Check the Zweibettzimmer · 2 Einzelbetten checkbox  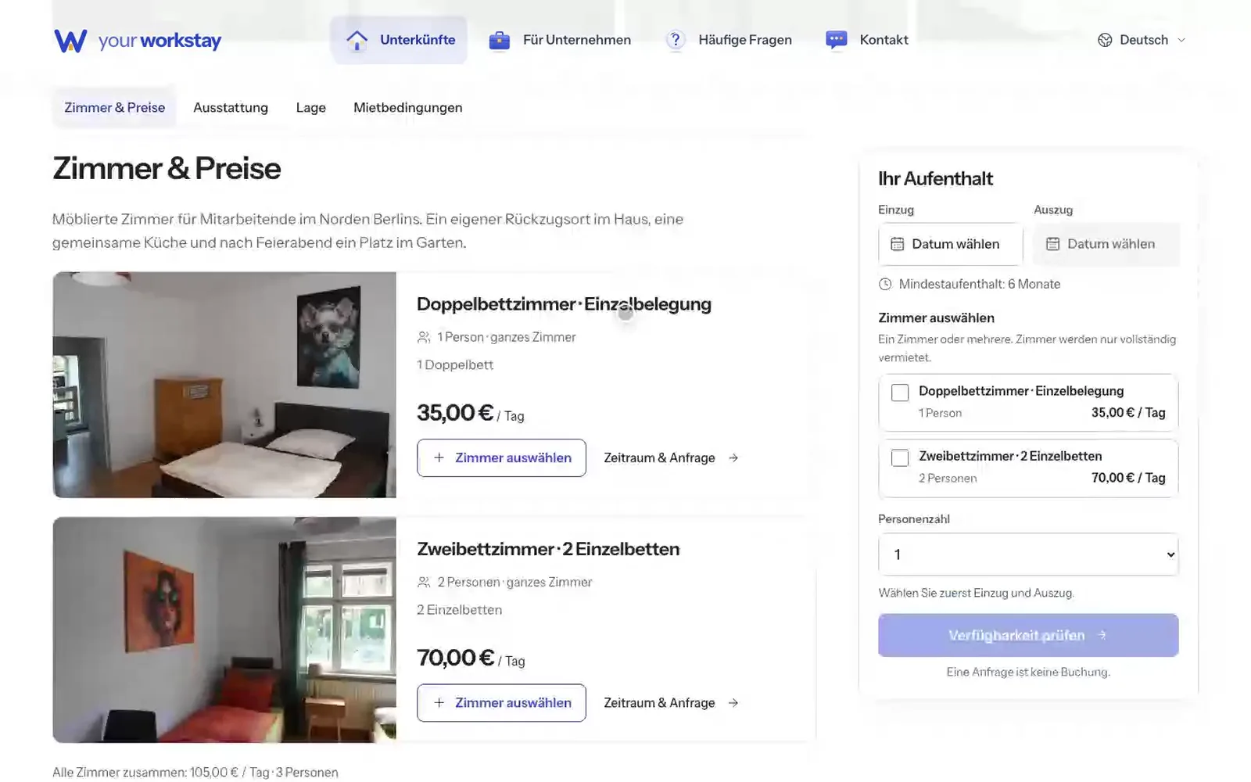click(900, 457)
